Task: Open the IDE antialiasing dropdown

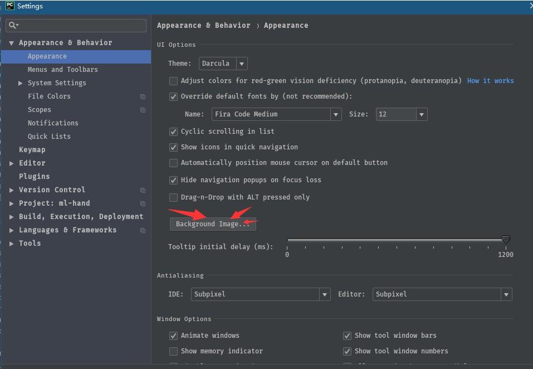Action: point(261,294)
